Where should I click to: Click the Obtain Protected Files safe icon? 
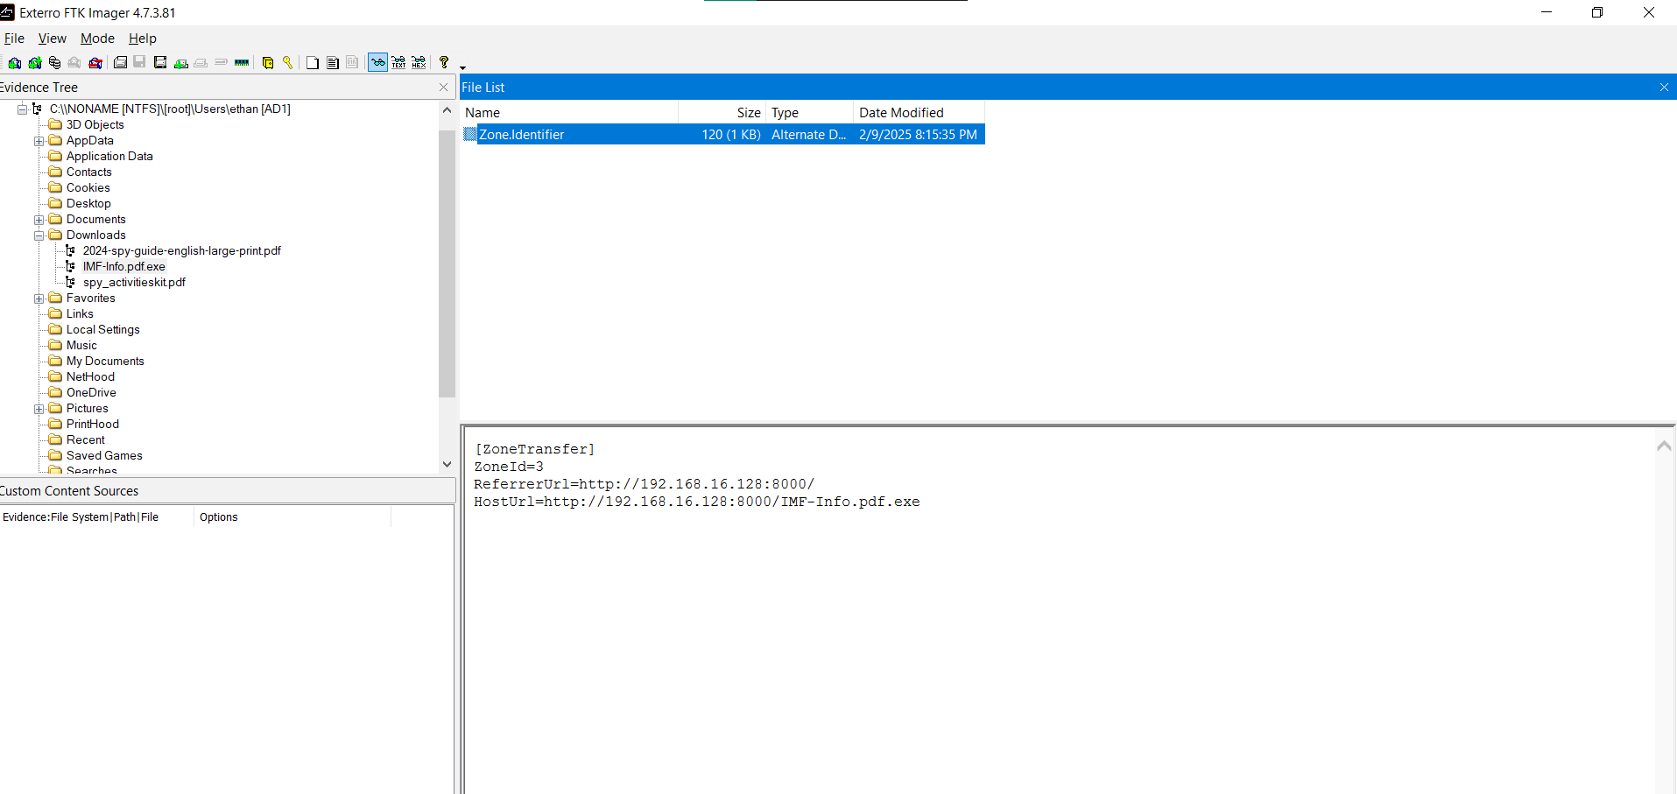tap(268, 62)
